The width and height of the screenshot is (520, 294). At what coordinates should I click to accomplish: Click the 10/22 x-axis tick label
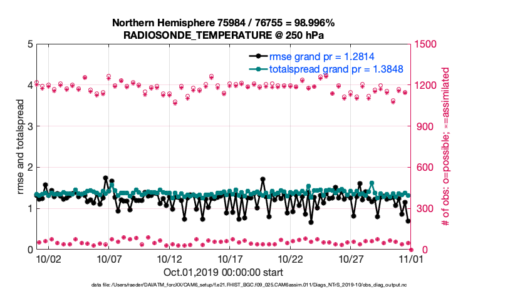291,259
